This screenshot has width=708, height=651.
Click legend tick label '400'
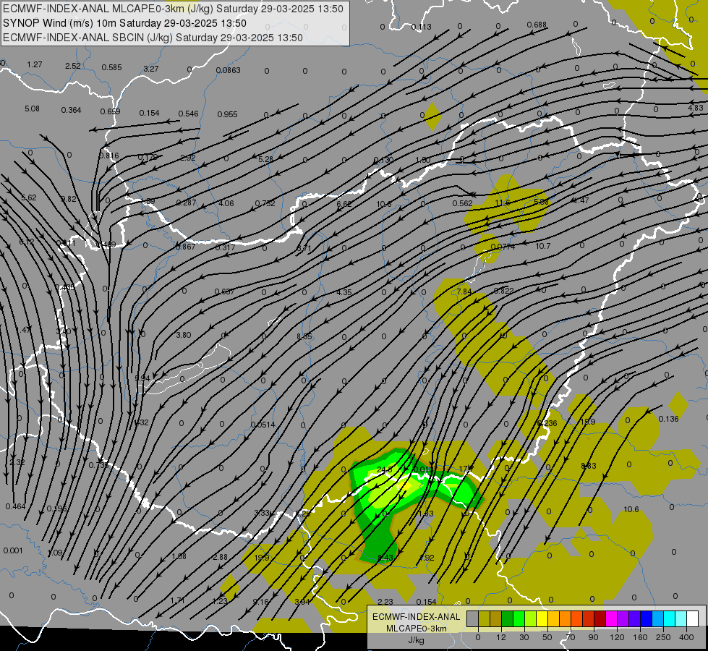[686, 637]
